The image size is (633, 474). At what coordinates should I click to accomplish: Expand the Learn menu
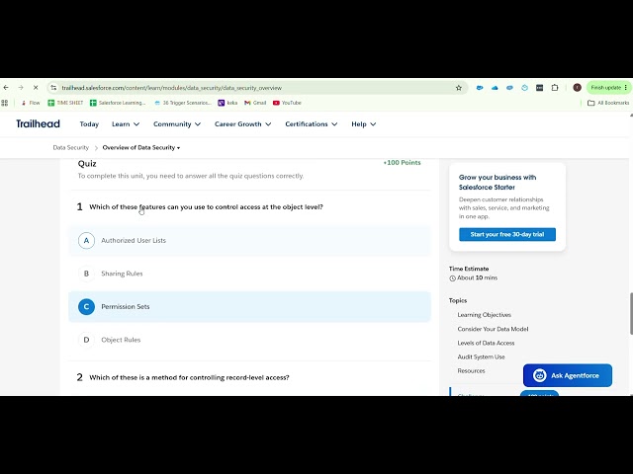pos(126,124)
